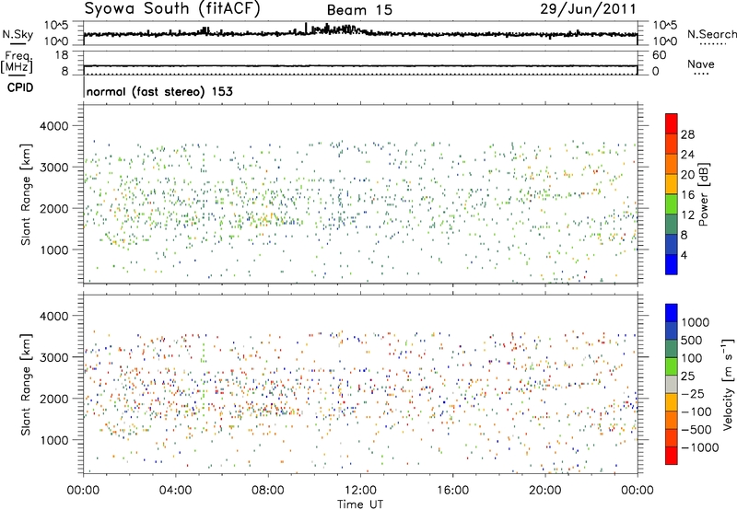Click the '12:00' time tick label
The image size is (737, 510).
tap(360, 491)
